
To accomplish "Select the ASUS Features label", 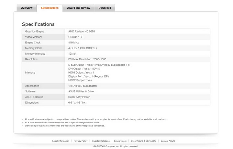I will pos(34,97).
